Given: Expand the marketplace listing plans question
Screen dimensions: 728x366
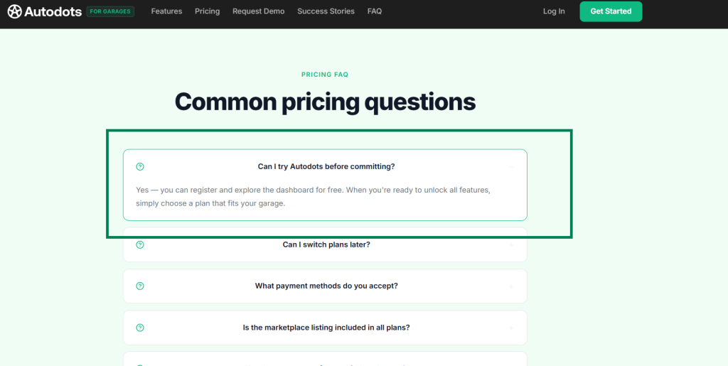Looking at the screenshot, I should pyautogui.click(x=326, y=328).
